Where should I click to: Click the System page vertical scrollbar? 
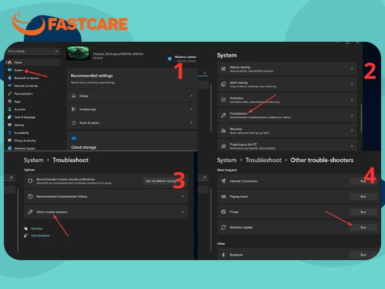click(x=361, y=118)
